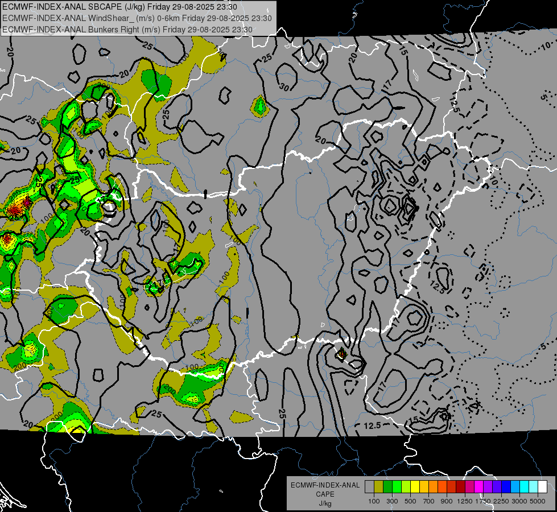Viewport: 557px width, 512px height.
Task: Click the lime yellow-green legend swatch
Action: click(406, 487)
